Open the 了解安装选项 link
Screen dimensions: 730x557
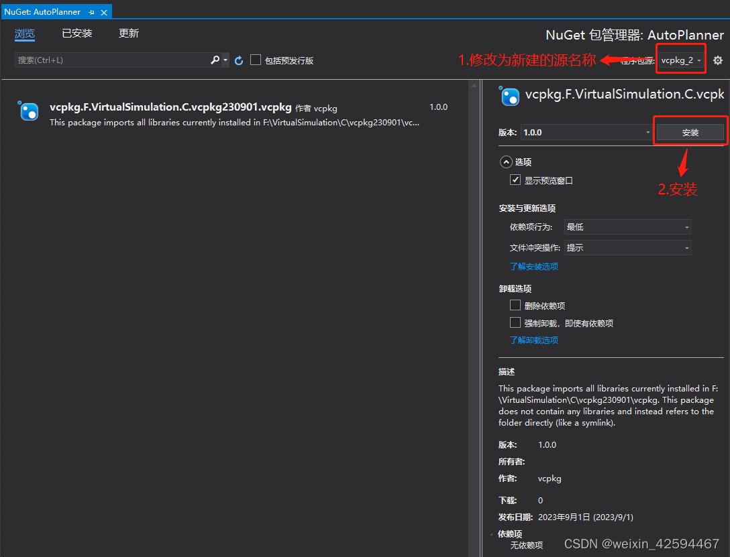tap(533, 266)
